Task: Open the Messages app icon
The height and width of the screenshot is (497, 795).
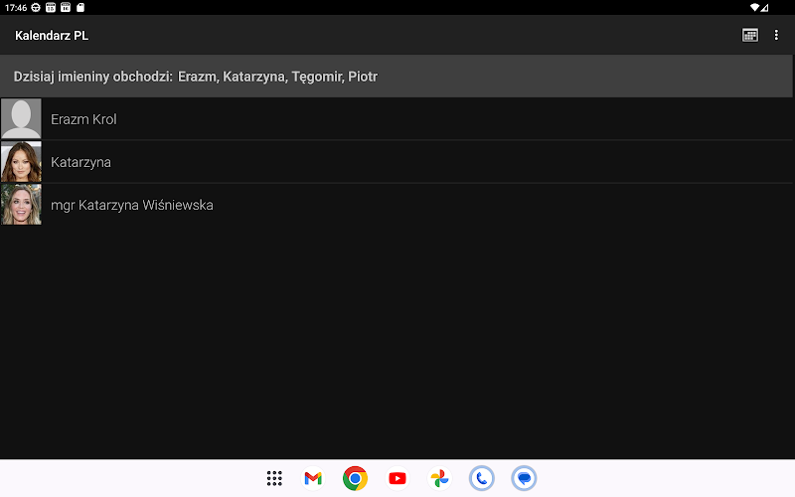Action: coord(524,478)
